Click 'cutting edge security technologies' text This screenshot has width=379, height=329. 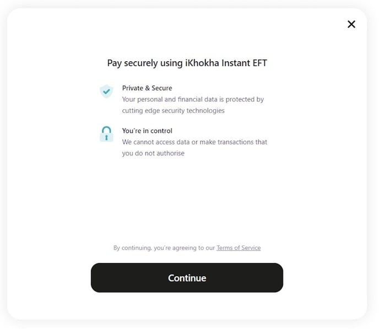click(173, 111)
